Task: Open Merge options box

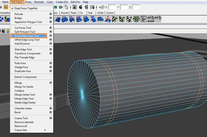Action: point(50,83)
